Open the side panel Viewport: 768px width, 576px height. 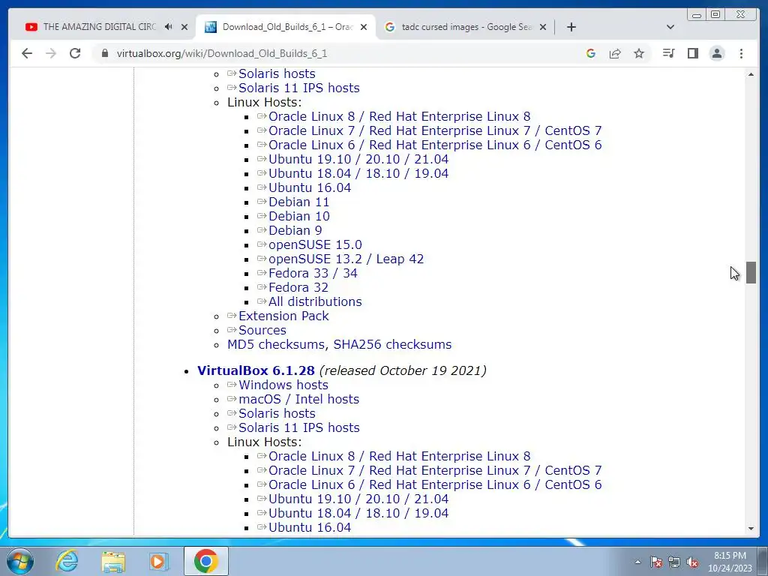pos(692,53)
